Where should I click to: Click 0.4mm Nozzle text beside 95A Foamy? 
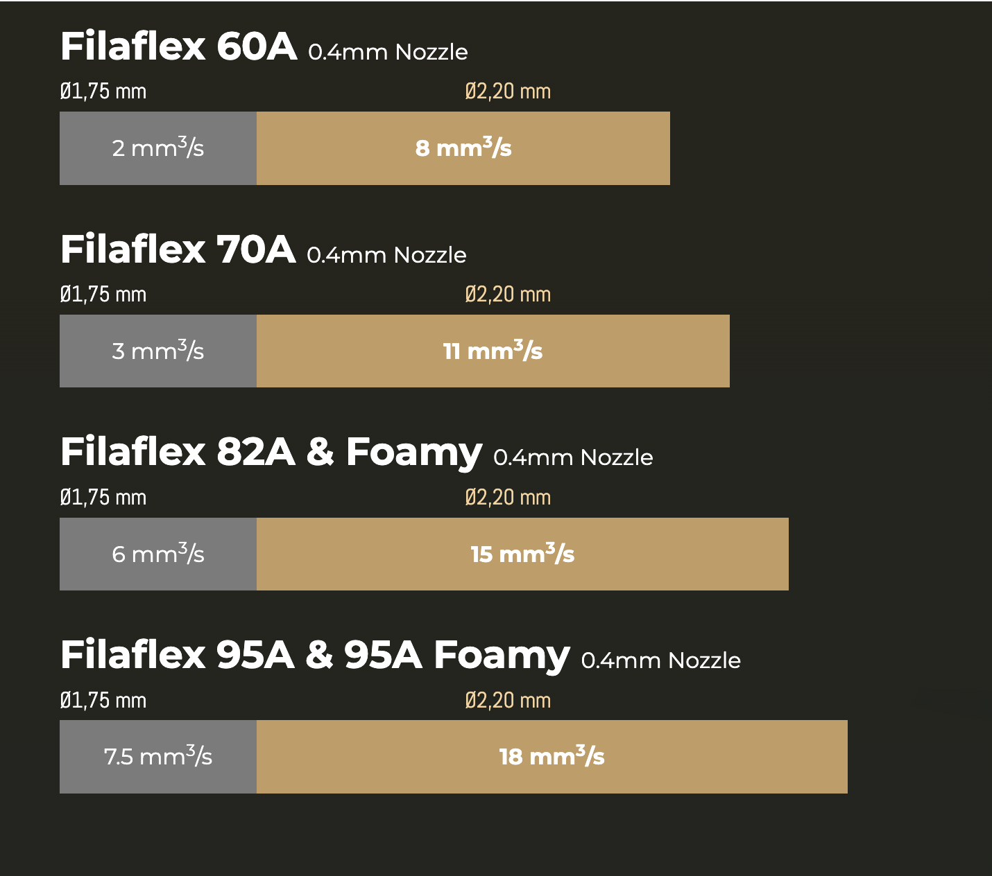pyautogui.click(x=660, y=660)
